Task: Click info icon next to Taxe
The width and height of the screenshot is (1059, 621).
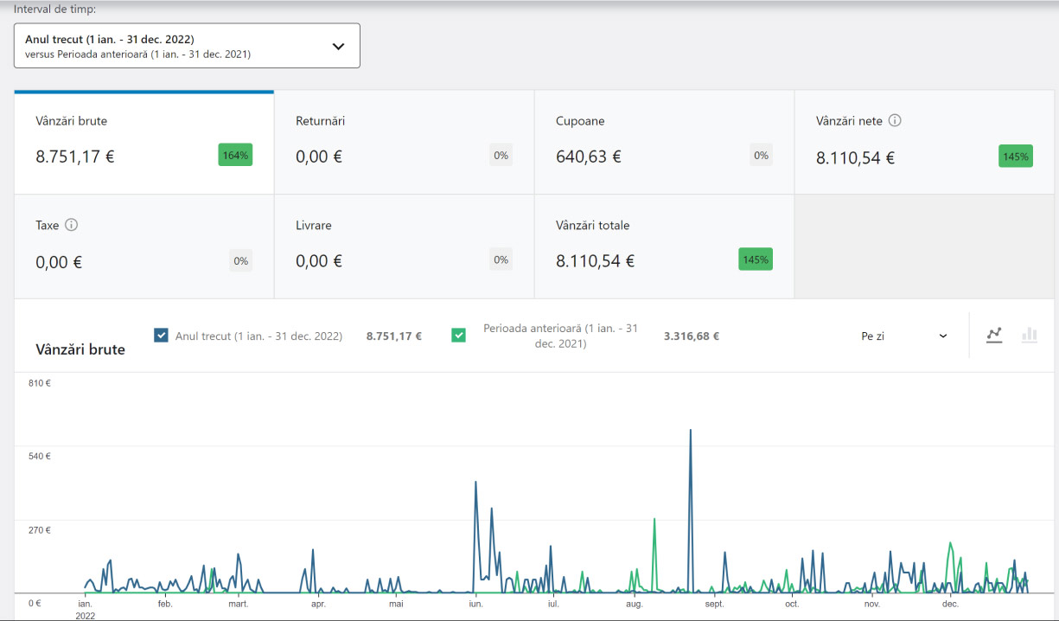Action: 72,225
